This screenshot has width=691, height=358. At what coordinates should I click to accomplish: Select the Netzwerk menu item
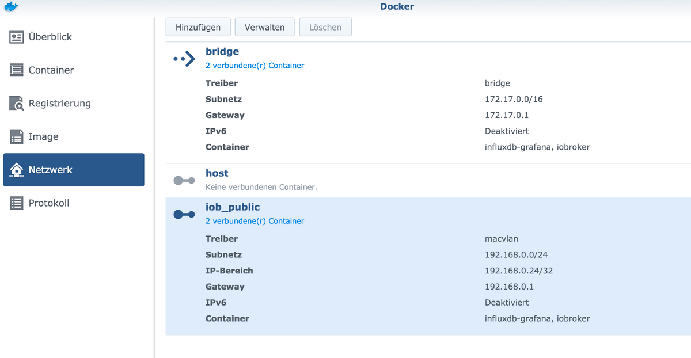point(74,170)
